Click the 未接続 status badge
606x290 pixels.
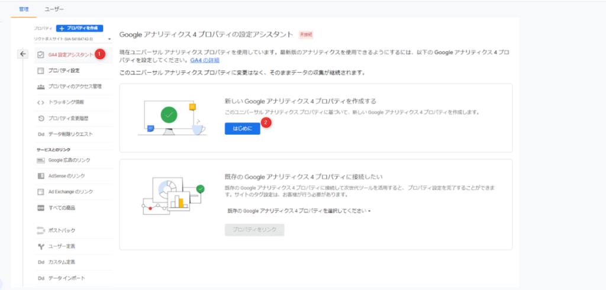306,35
